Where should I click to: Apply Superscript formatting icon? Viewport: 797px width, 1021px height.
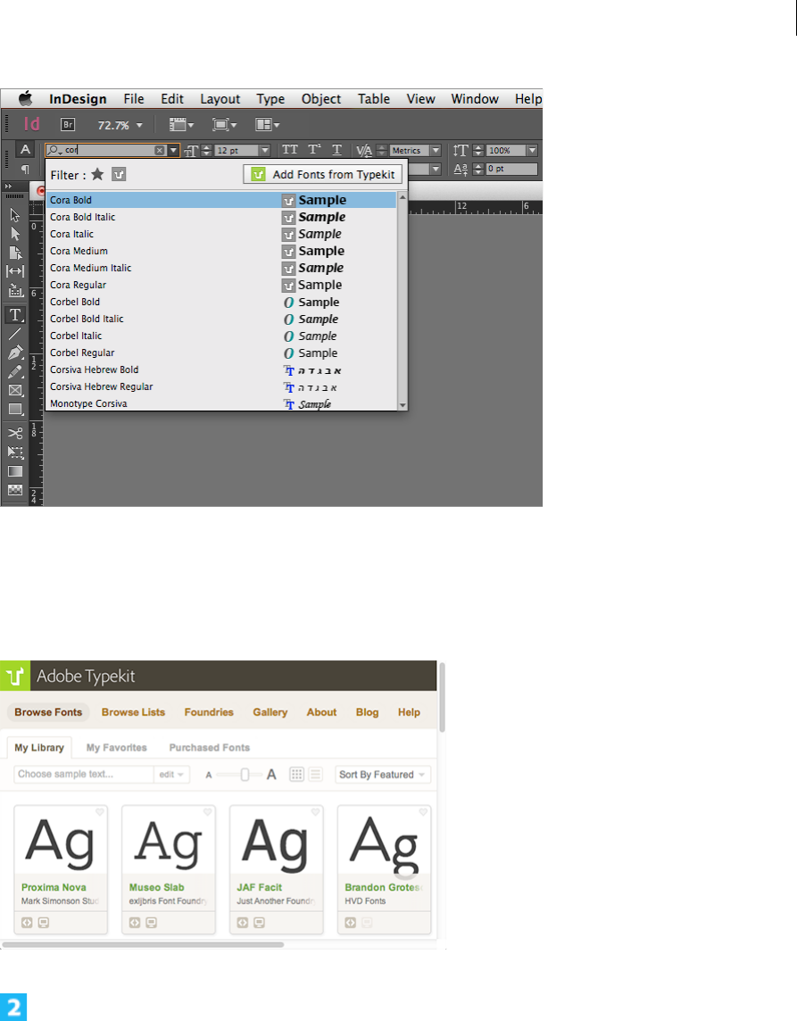[314, 150]
